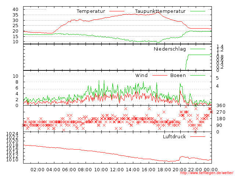This screenshot has height=176, width=235.
Task: Select the Luftdruck legend label
Action: pyautogui.click(x=174, y=136)
